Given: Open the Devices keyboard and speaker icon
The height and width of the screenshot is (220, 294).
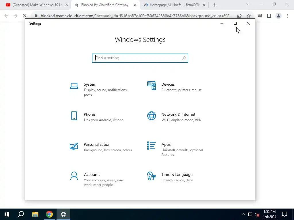Looking at the screenshot, I should point(152,86).
